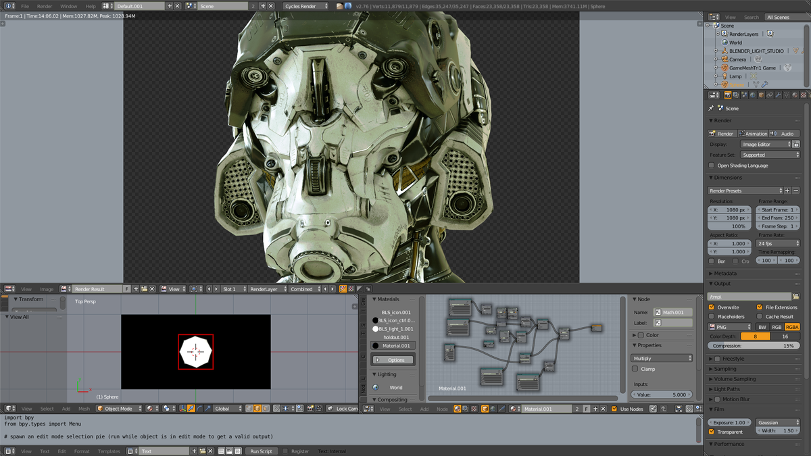811x456 pixels.
Task: Run the text editor script
Action: point(261,451)
